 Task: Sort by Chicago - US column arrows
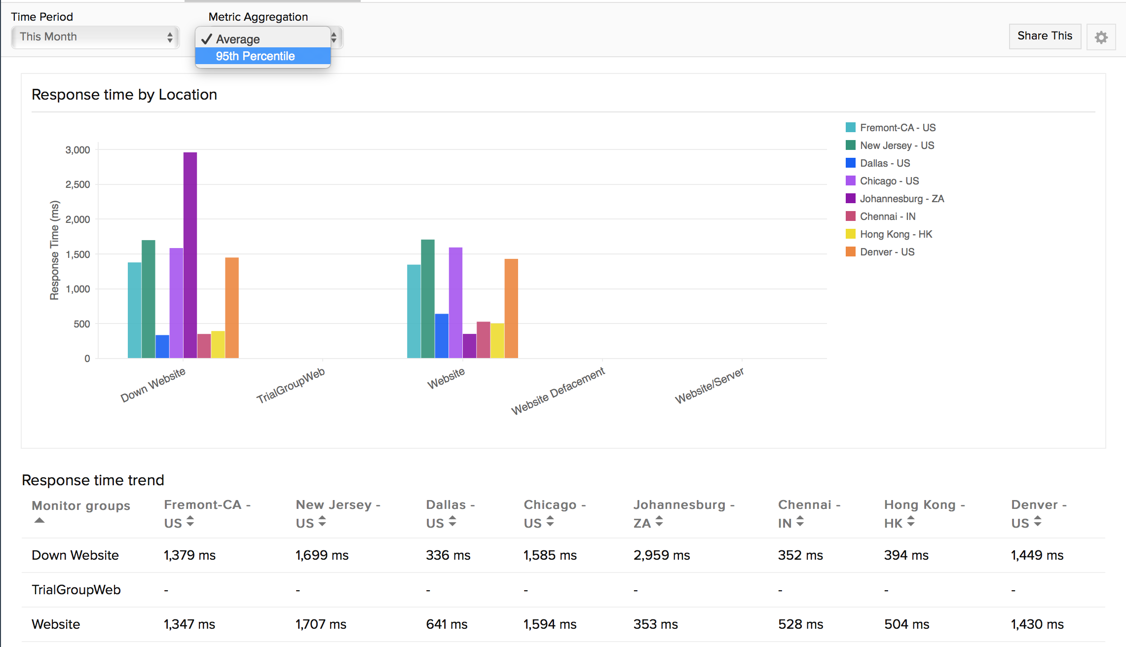[550, 521]
